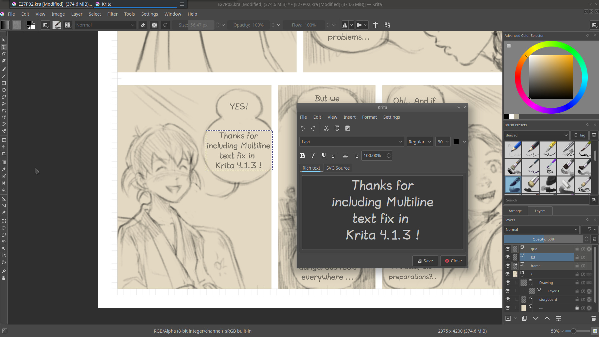Hide the frame layer
The height and width of the screenshot is (337, 599).
pos(507,266)
